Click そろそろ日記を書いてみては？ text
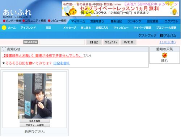The image size is (181, 137). (x=29, y=63)
